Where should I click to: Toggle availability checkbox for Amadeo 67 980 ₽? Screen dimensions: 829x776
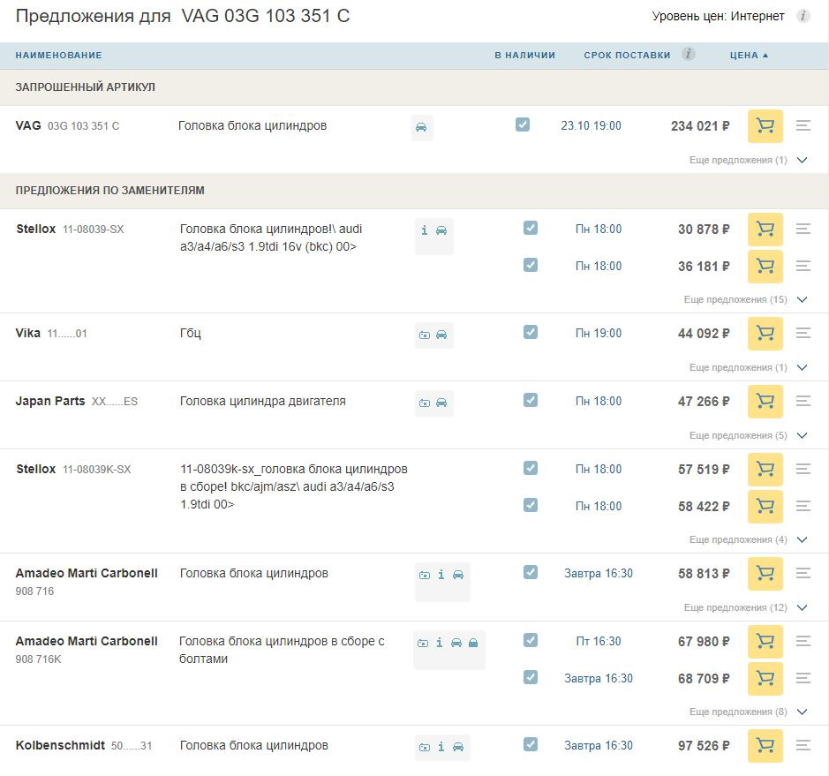click(x=531, y=640)
